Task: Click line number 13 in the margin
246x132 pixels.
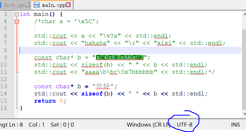Action: [x=4, y=86]
